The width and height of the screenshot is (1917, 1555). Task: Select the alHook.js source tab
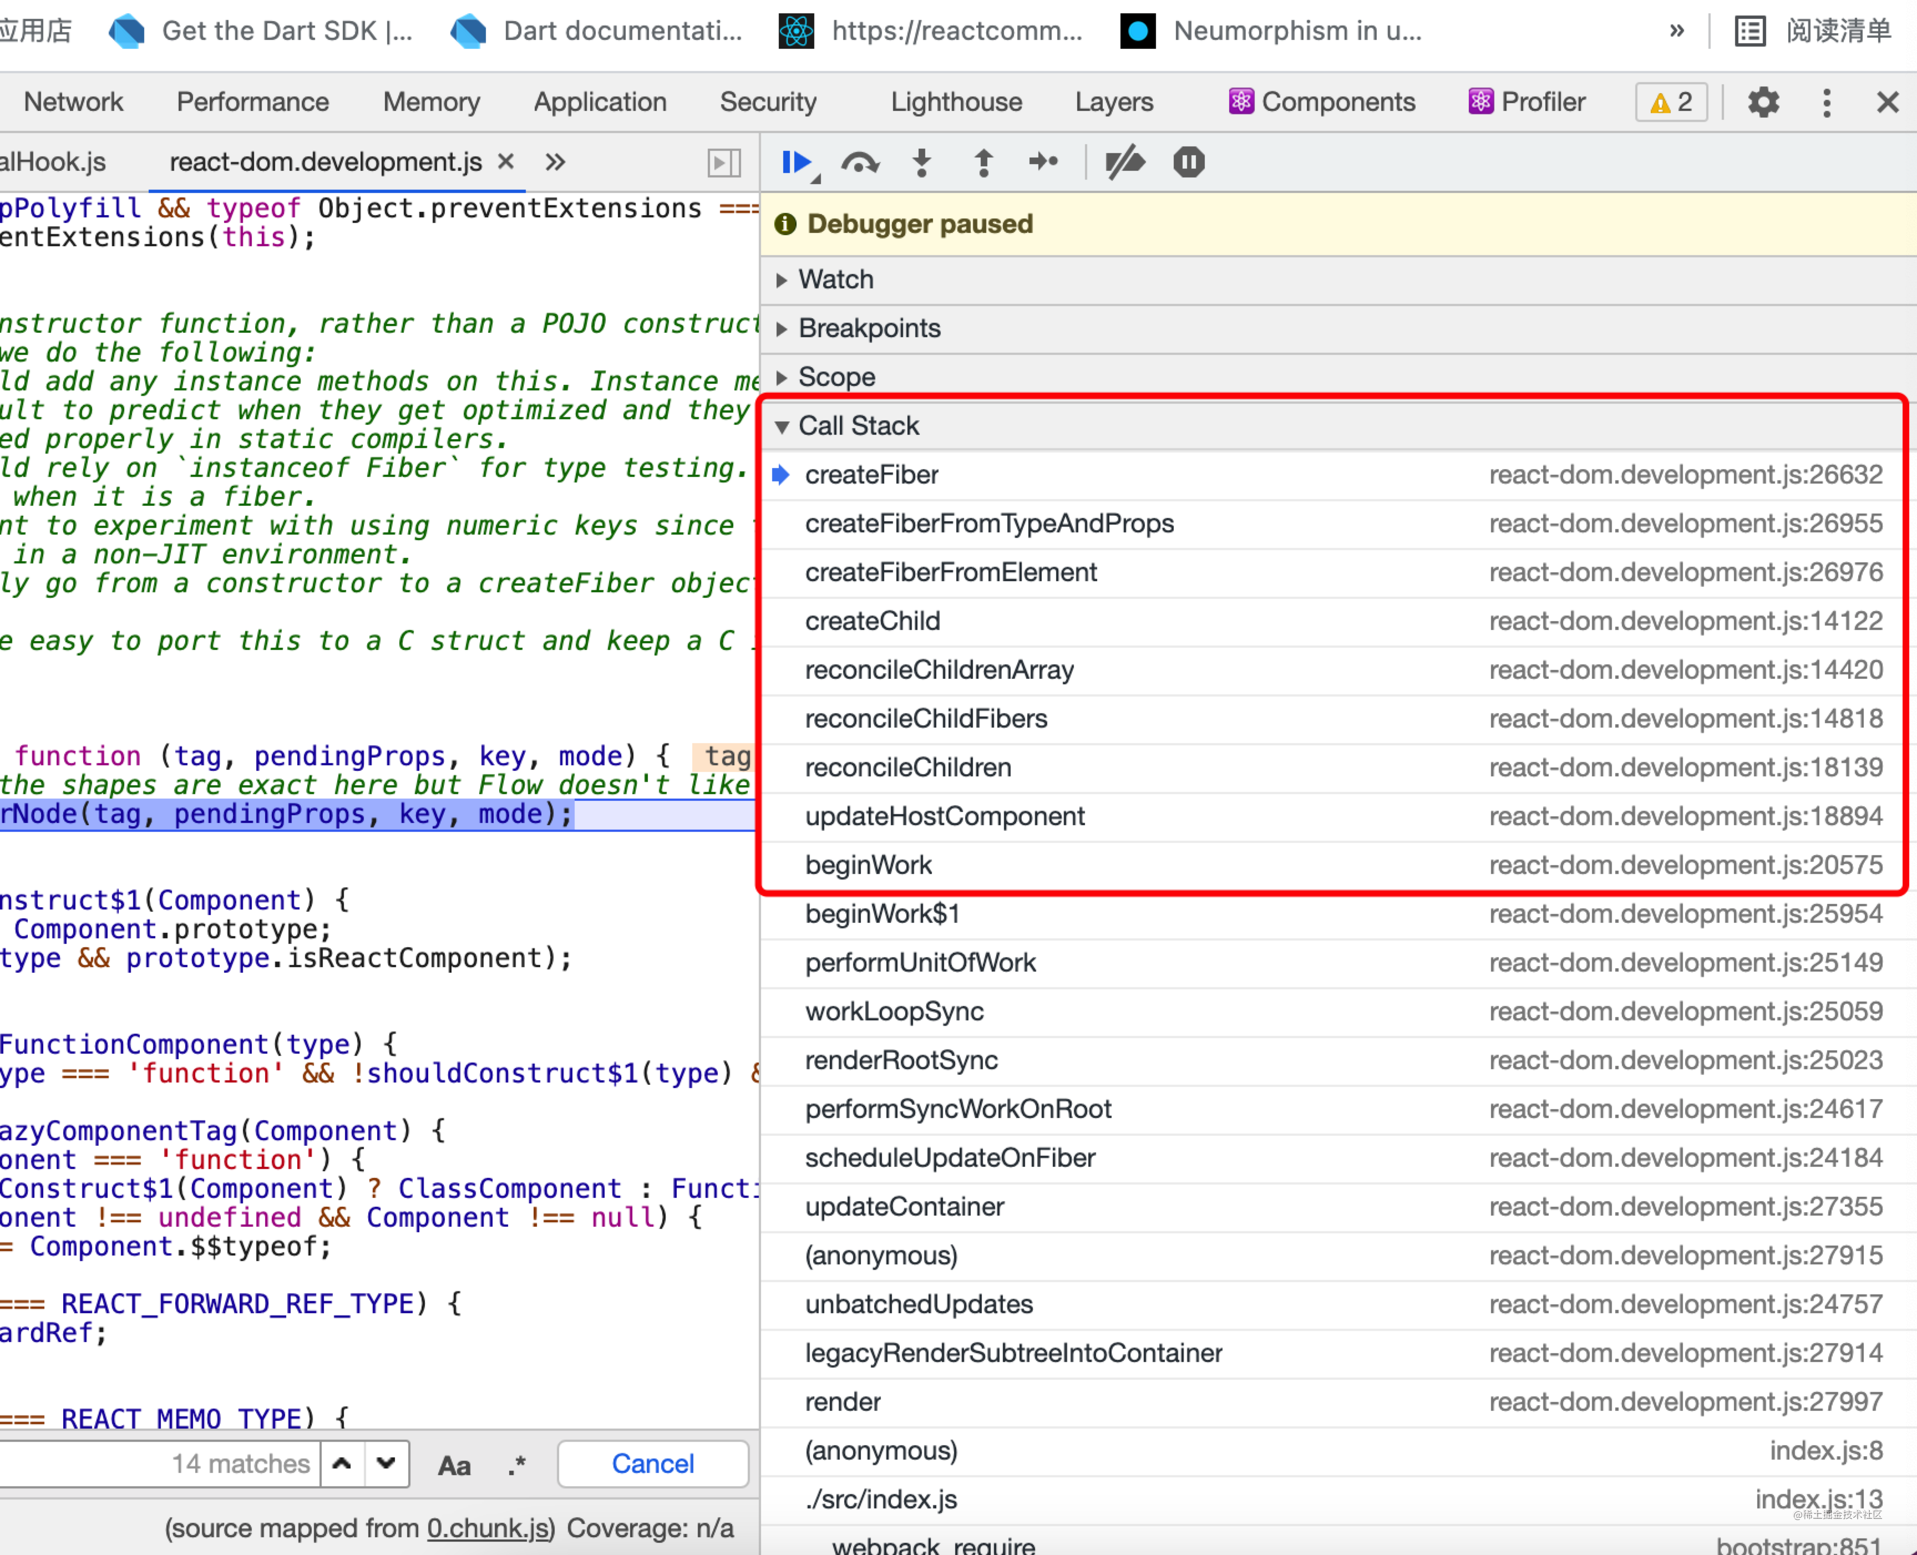coord(53,162)
